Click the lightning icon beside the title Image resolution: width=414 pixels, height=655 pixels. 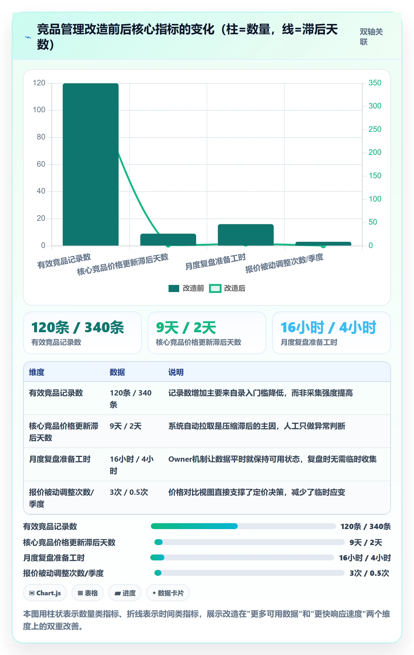(28, 38)
